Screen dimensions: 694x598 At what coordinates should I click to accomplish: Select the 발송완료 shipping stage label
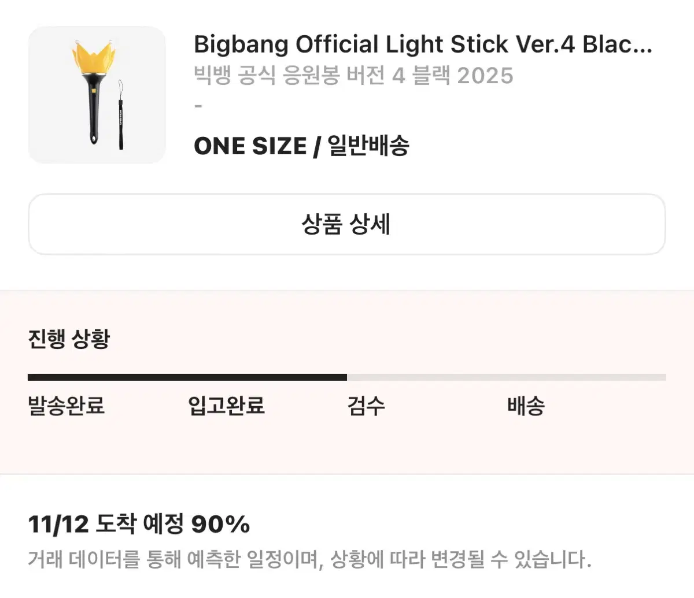tap(67, 406)
